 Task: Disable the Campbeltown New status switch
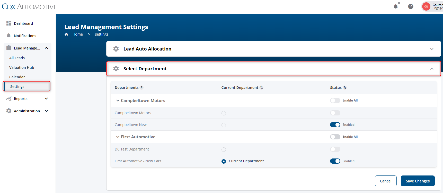(335, 125)
